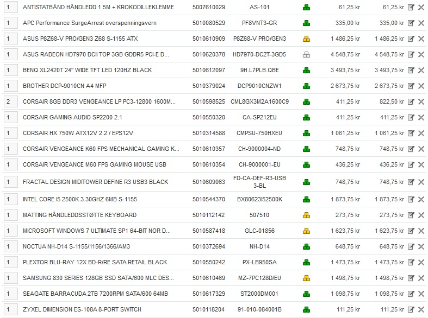Edit the ASUS P8Z68-V PRO/GEN3 row

point(411,39)
